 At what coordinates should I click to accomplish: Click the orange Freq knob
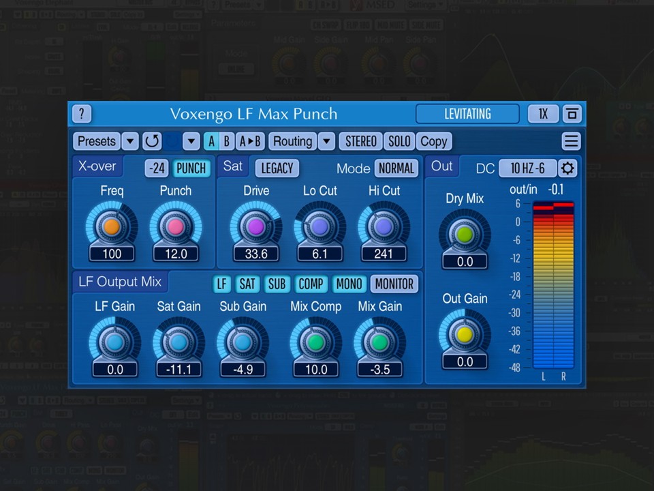point(112,226)
